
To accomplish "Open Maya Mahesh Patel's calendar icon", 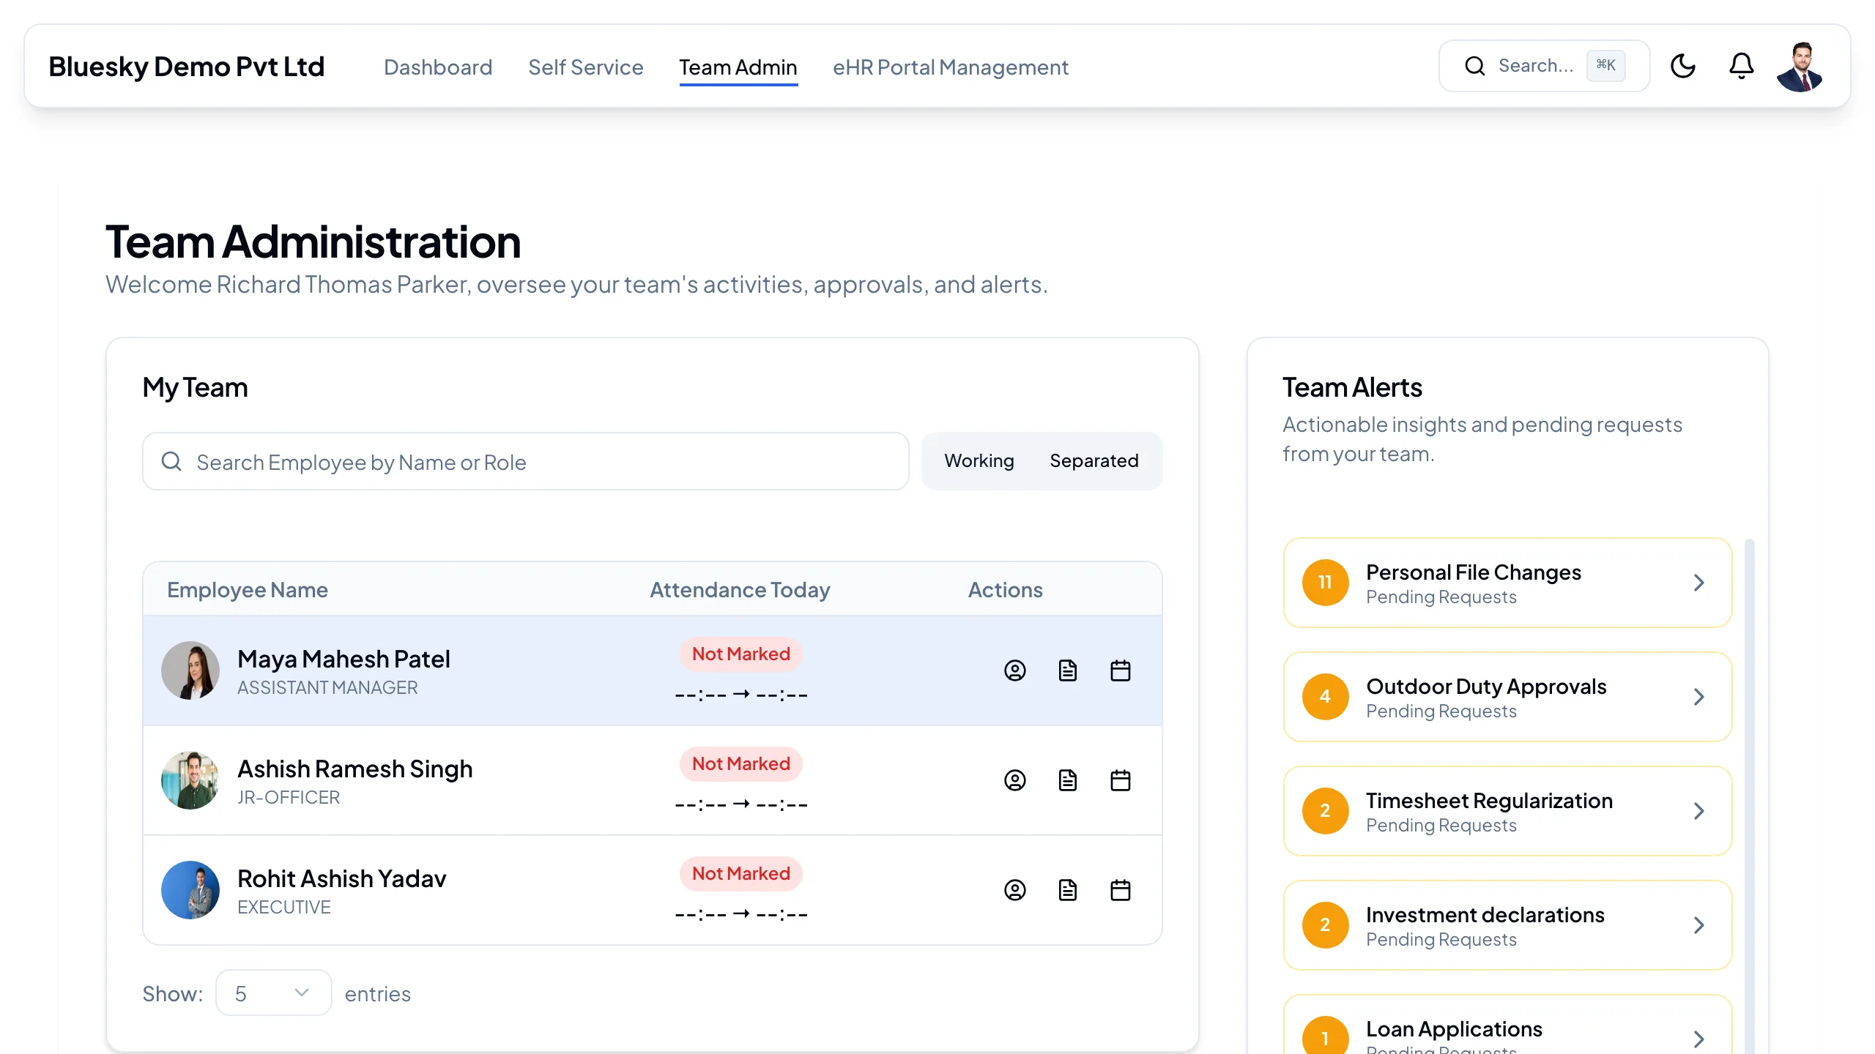I will point(1120,670).
